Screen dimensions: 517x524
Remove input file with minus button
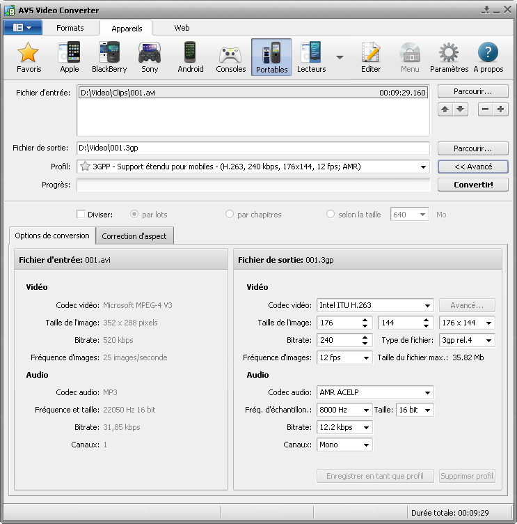[x=485, y=109]
